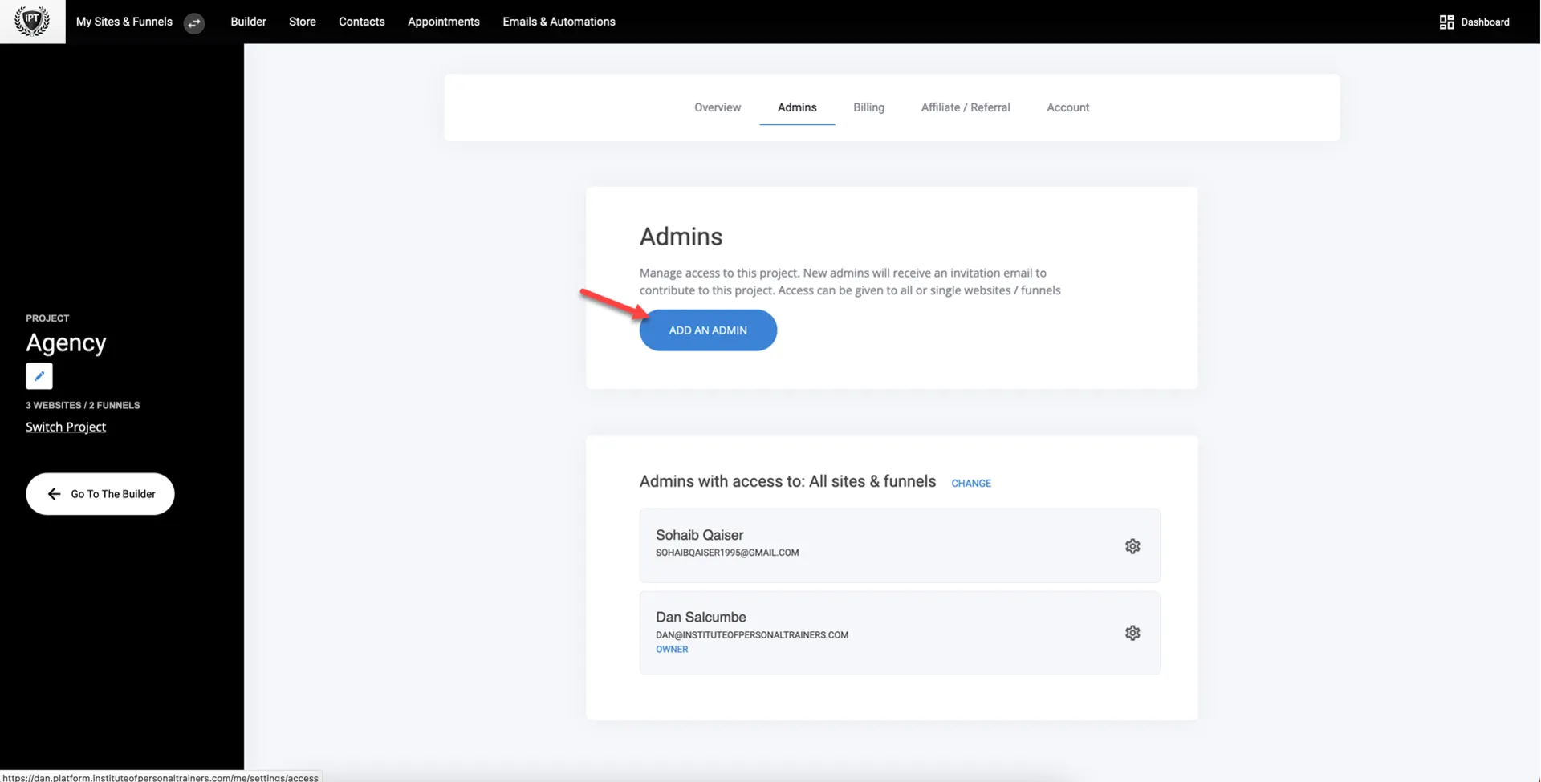The height and width of the screenshot is (782, 1541).
Task: Click the IPT logo in the top-left corner
Action: [32, 21]
